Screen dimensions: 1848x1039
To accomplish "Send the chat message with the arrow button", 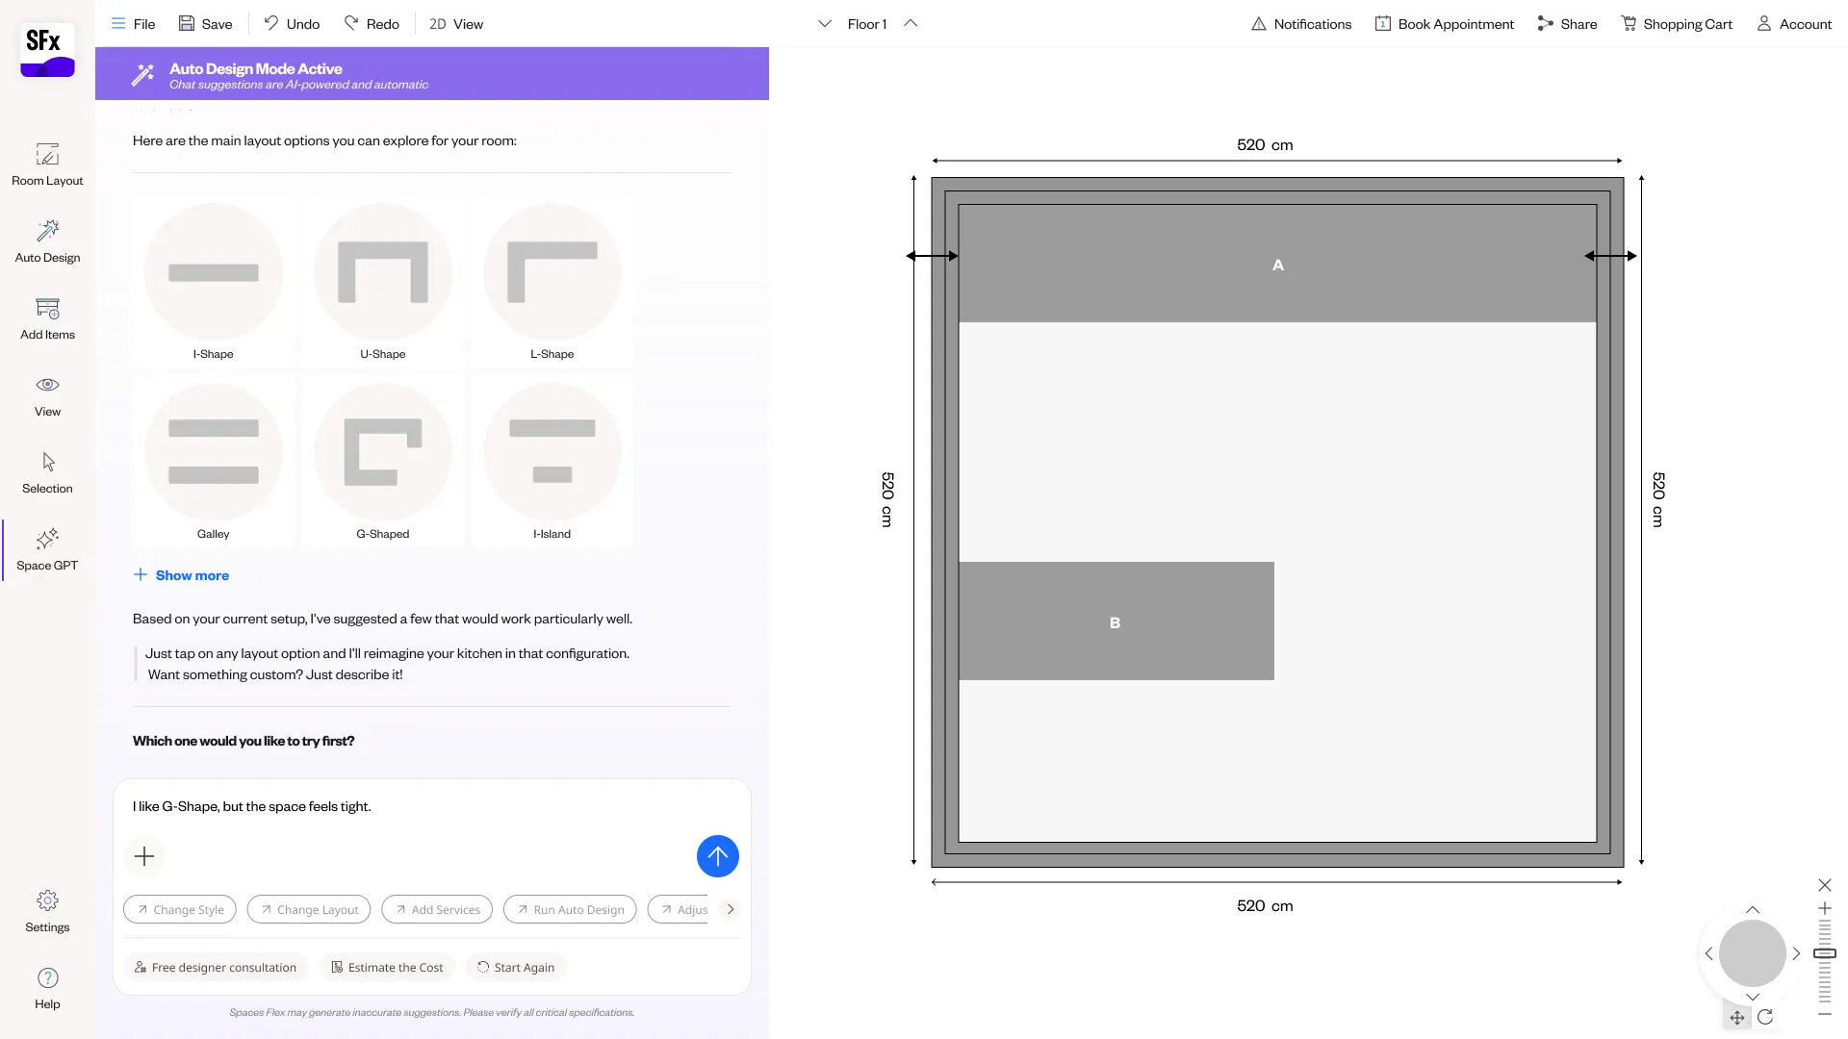I will (x=717, y=856).
